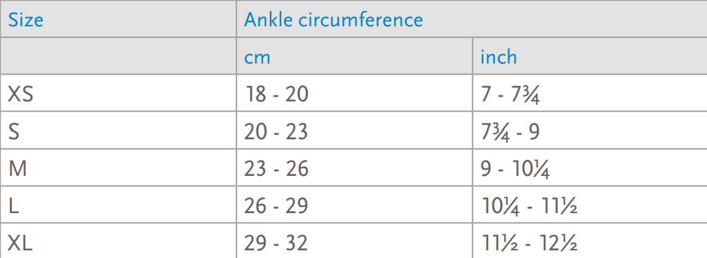Click the Ankle circumference header
The image size is (707, 258).
(472, 19)
